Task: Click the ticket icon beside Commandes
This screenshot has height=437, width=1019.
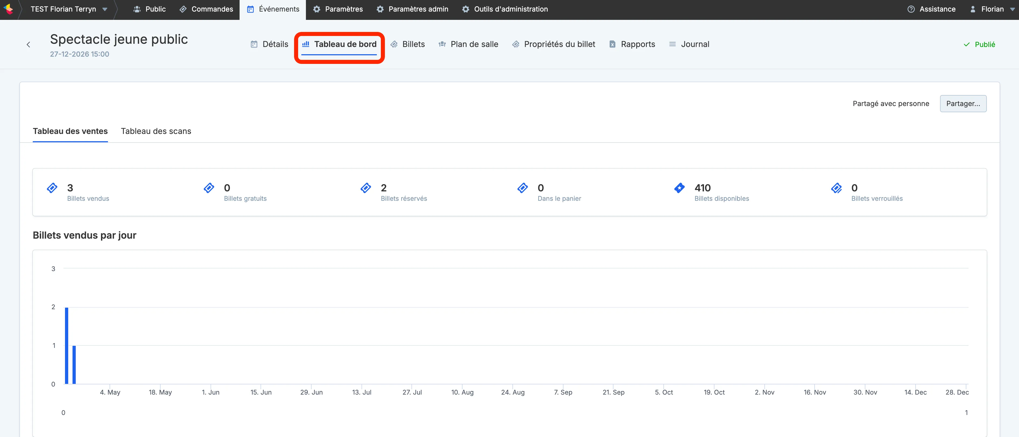Action: click(x=183, y=9)
